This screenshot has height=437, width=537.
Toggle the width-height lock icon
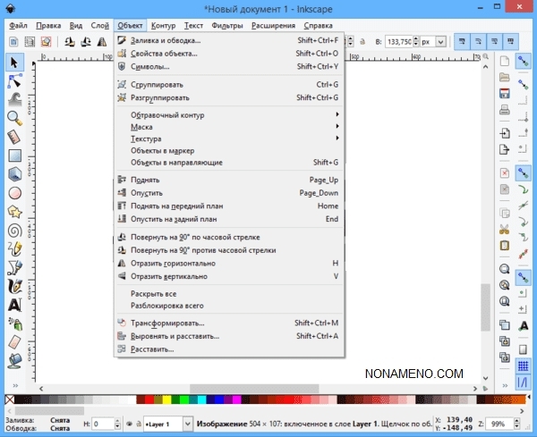coord(362,42)
